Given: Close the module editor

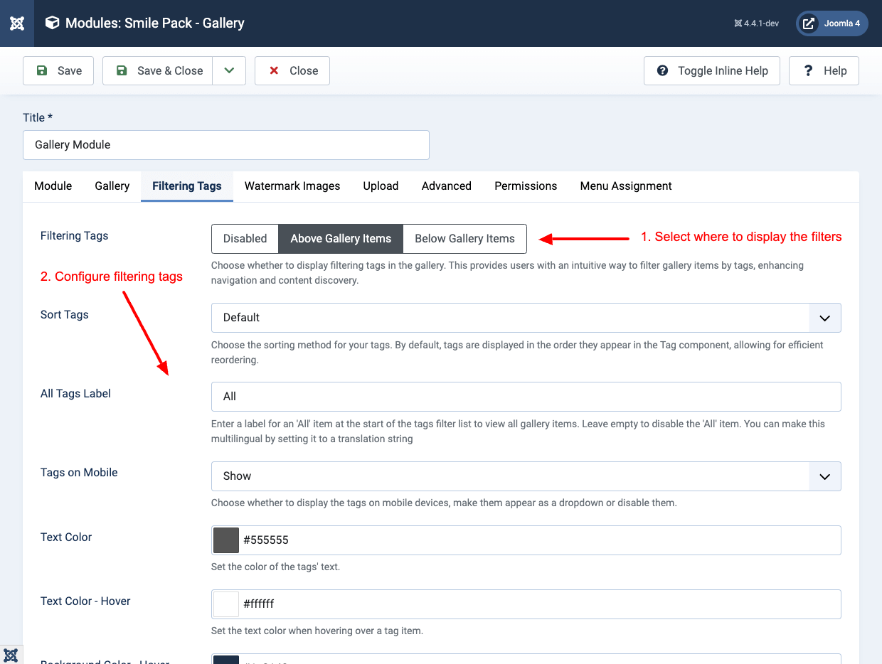Looking at the screenshot, I should tap(292, 70).
